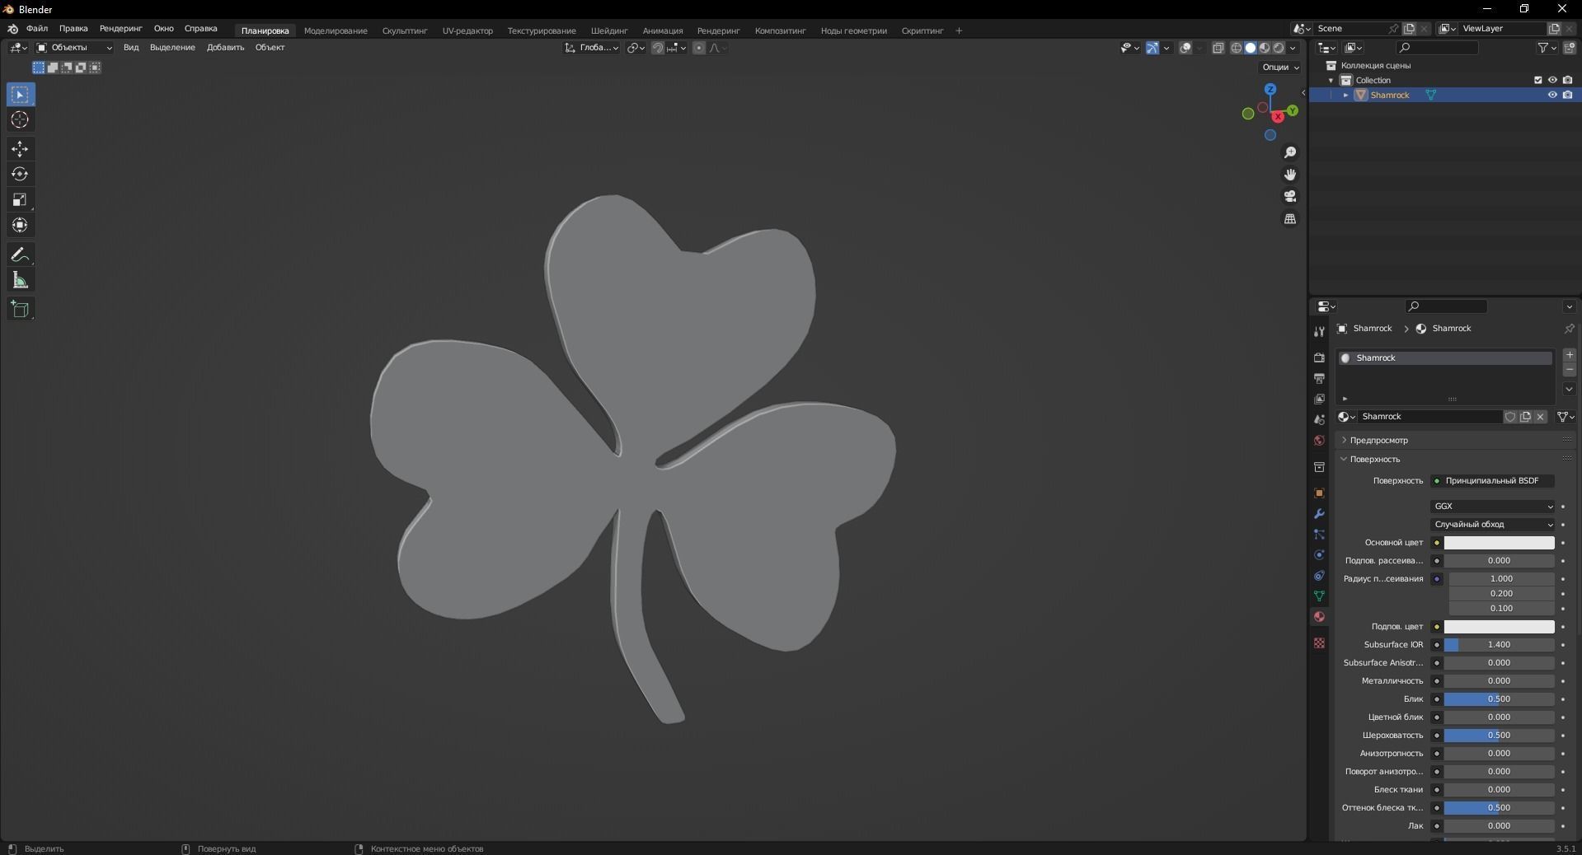Disable Shamrock in renders camera icon
The image size is (1582, 855).
coord(1567,95)
